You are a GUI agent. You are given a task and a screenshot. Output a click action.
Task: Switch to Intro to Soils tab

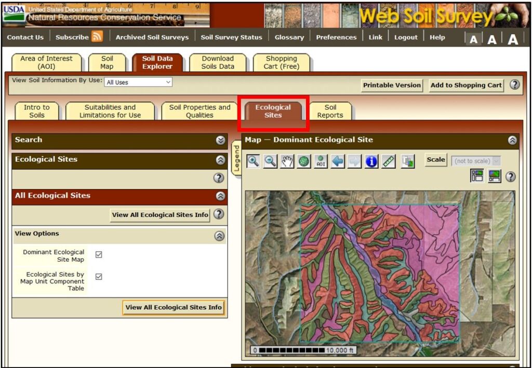point(37,111)
